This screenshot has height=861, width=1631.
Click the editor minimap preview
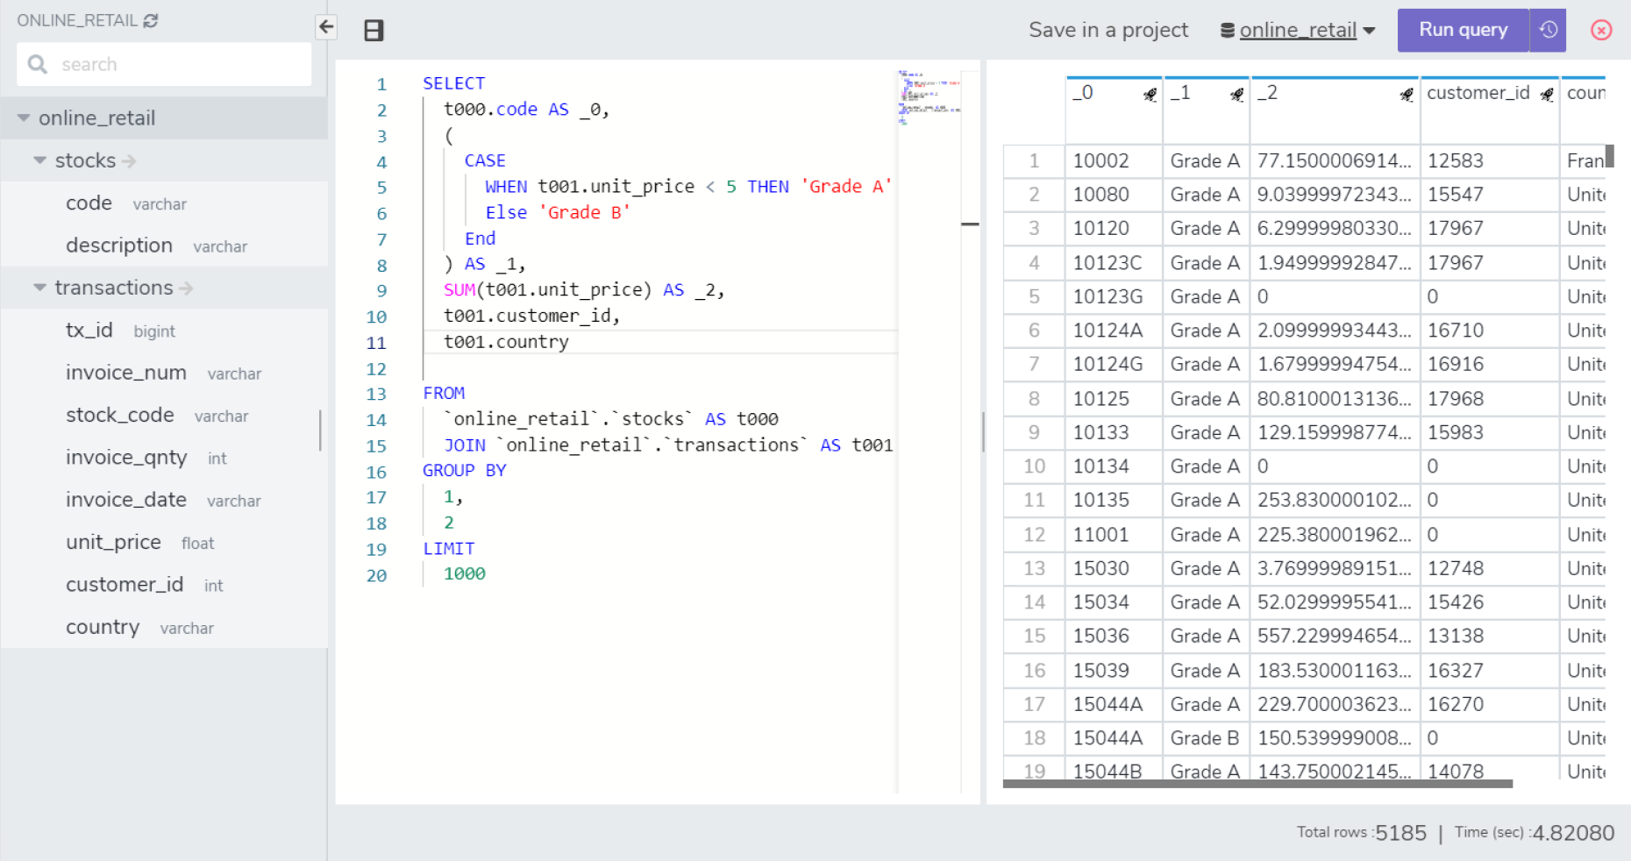[929, 96]
